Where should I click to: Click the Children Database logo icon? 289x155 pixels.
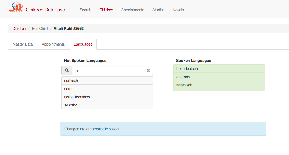pos(16,7)
